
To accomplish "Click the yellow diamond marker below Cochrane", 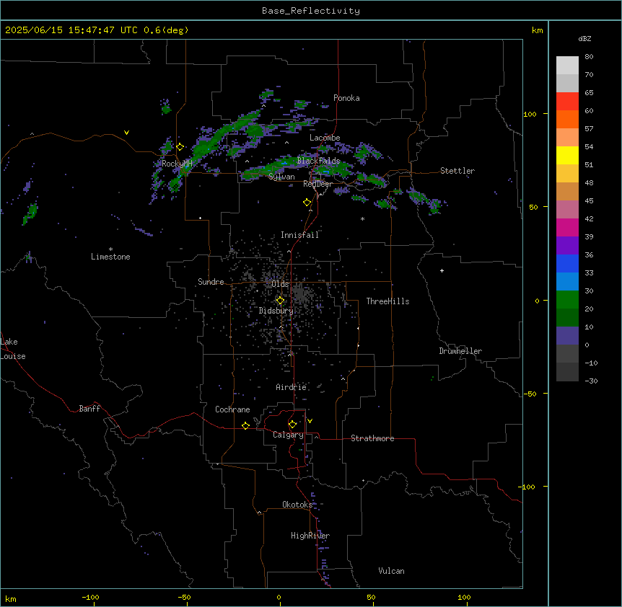I will coord(245,425).
